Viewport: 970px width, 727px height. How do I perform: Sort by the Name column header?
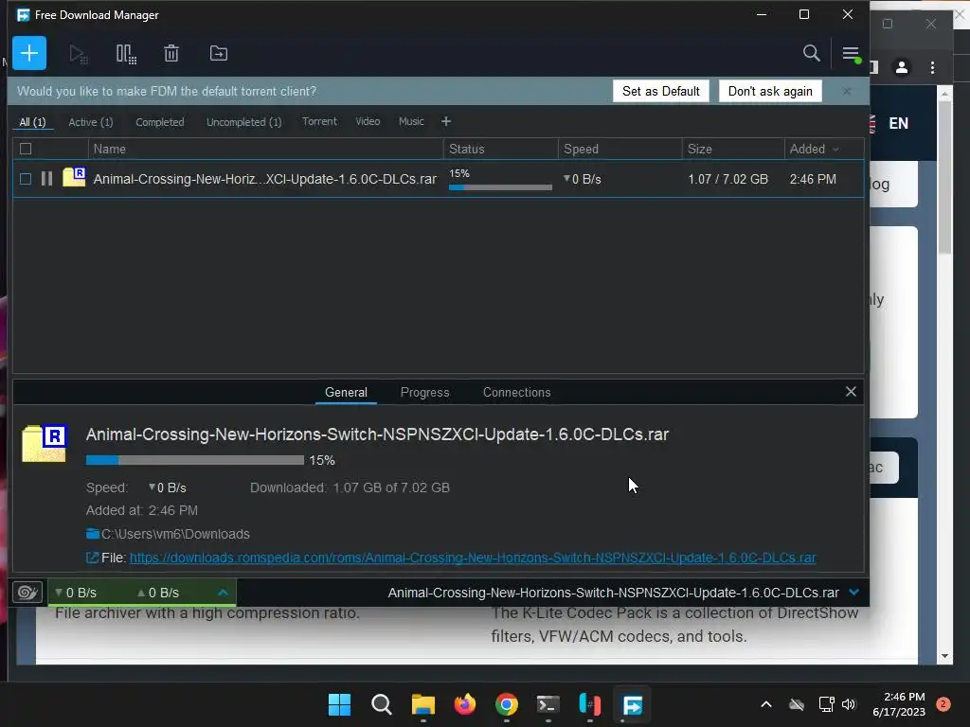coord(265,149)
